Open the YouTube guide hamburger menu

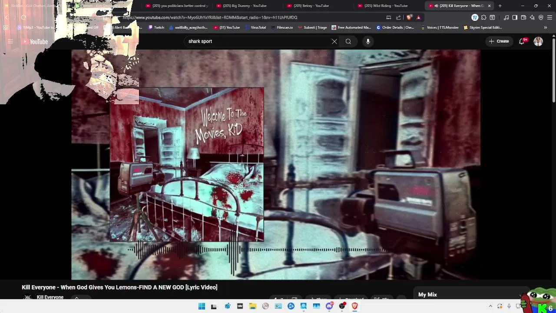[10, 42]
